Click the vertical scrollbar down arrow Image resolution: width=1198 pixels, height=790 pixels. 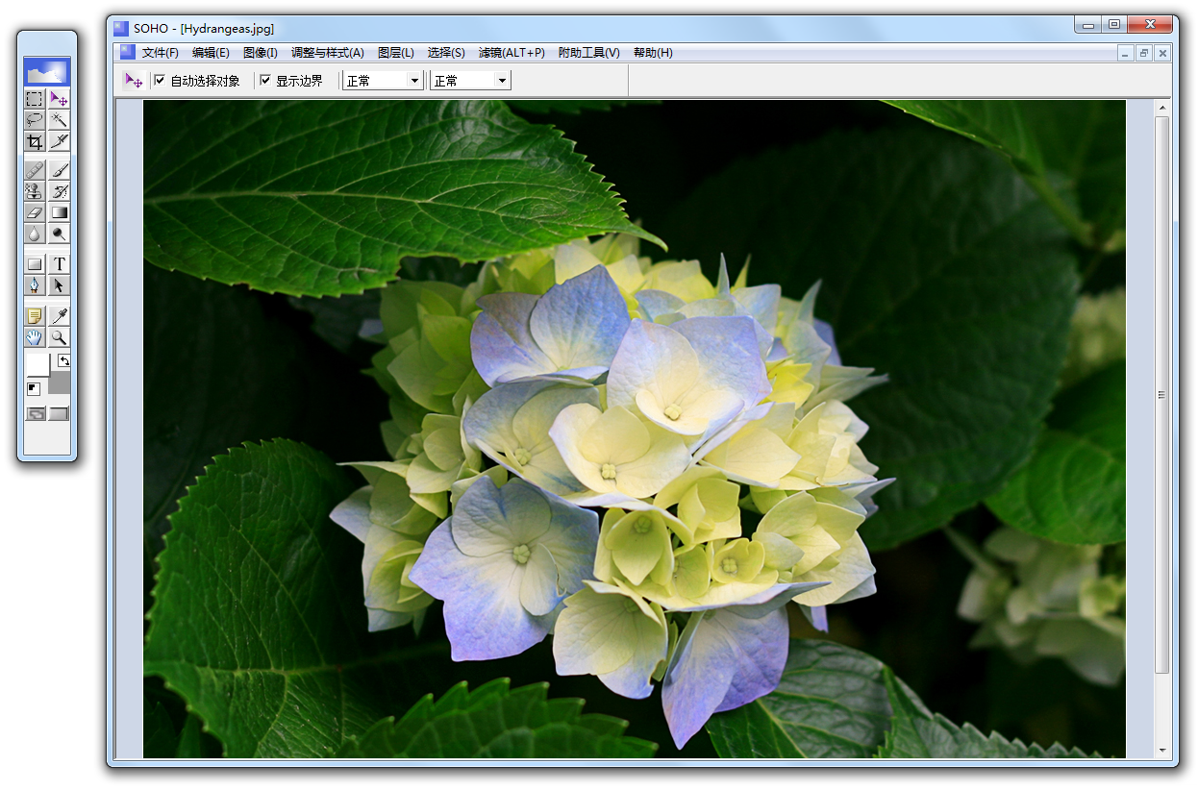point(1162,750)
